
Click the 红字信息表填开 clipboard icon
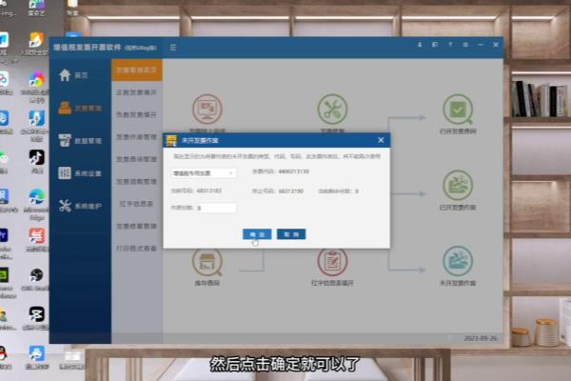pyautogui.click(x=332, y=262)
